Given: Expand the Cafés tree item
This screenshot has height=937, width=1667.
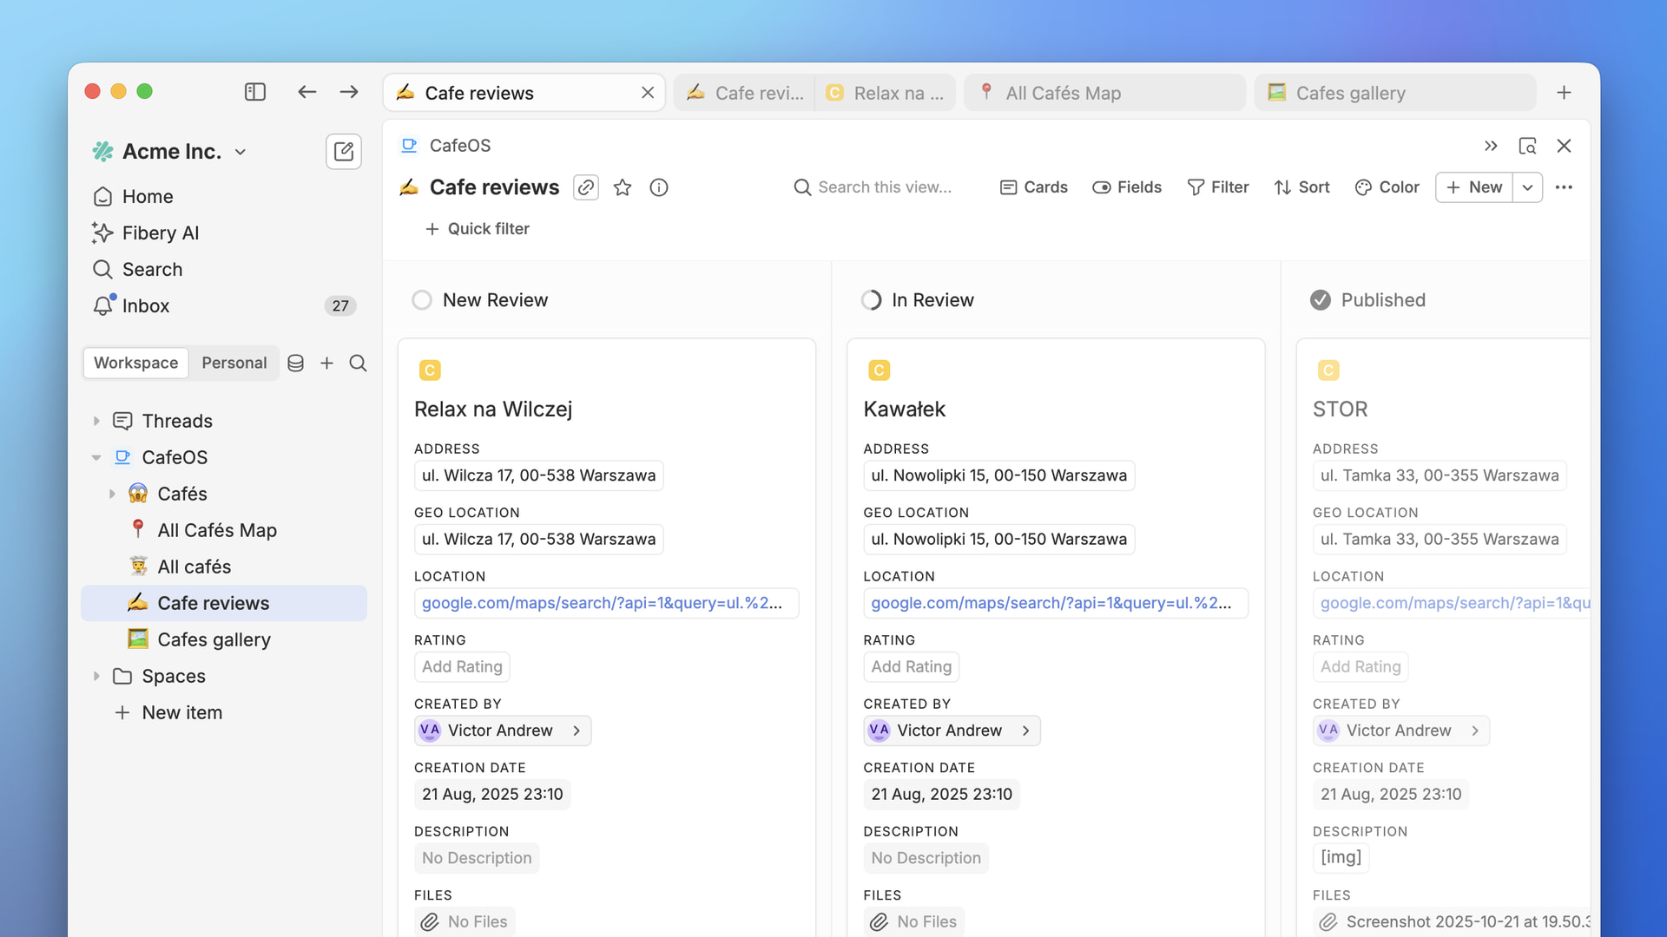Looking at the screenshot, I should (x=112, y=494).
